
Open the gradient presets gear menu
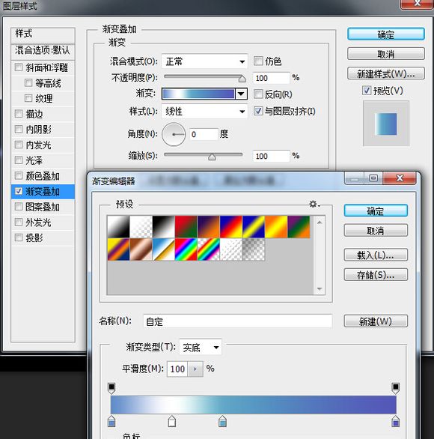pyautogui.click(x=314, y=204)
